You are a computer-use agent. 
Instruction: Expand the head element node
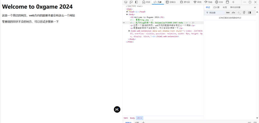point(127,12)
